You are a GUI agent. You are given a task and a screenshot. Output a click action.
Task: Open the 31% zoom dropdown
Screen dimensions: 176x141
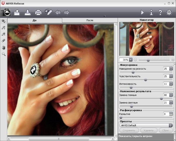click(x=131, y=60)
